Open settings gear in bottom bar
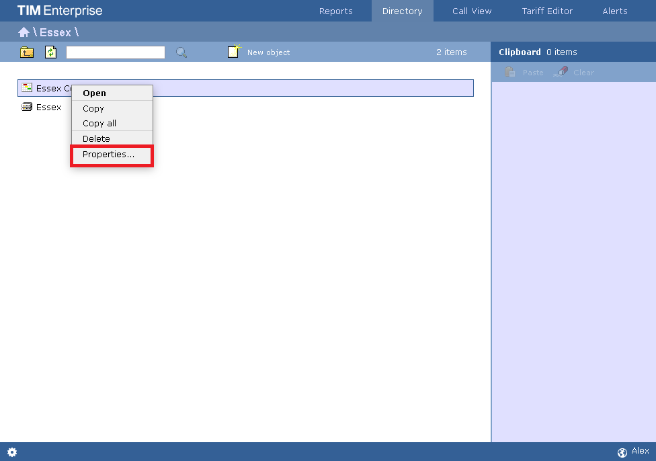The height and width of the screenshot is (461, 656). [x=12, y=452]
